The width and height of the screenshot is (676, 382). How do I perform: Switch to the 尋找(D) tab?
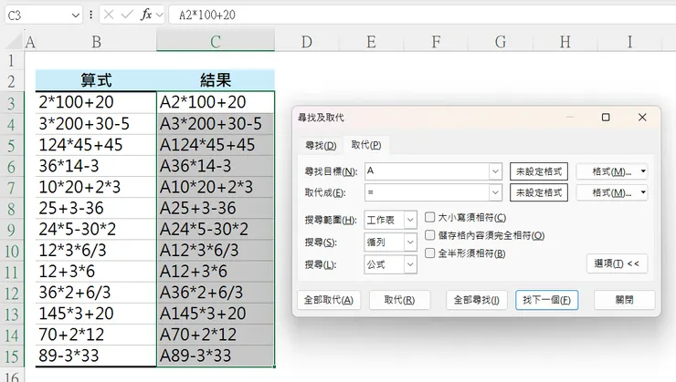tap(321, 145)
